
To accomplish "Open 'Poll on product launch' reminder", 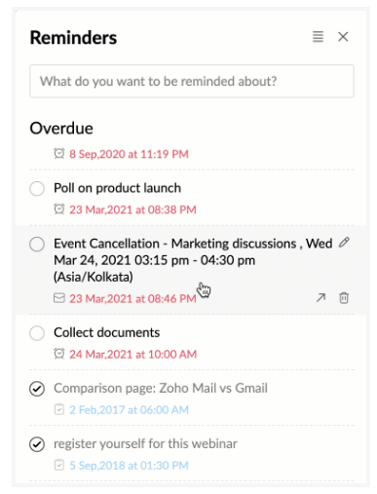I will (117, 188).
